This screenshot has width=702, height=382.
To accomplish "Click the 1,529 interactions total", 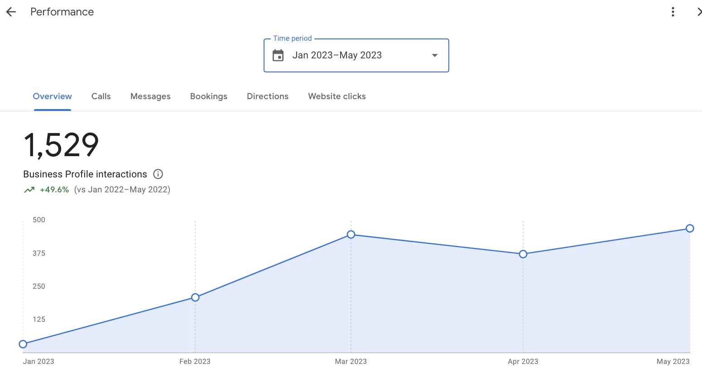I will tap(61, 145).
